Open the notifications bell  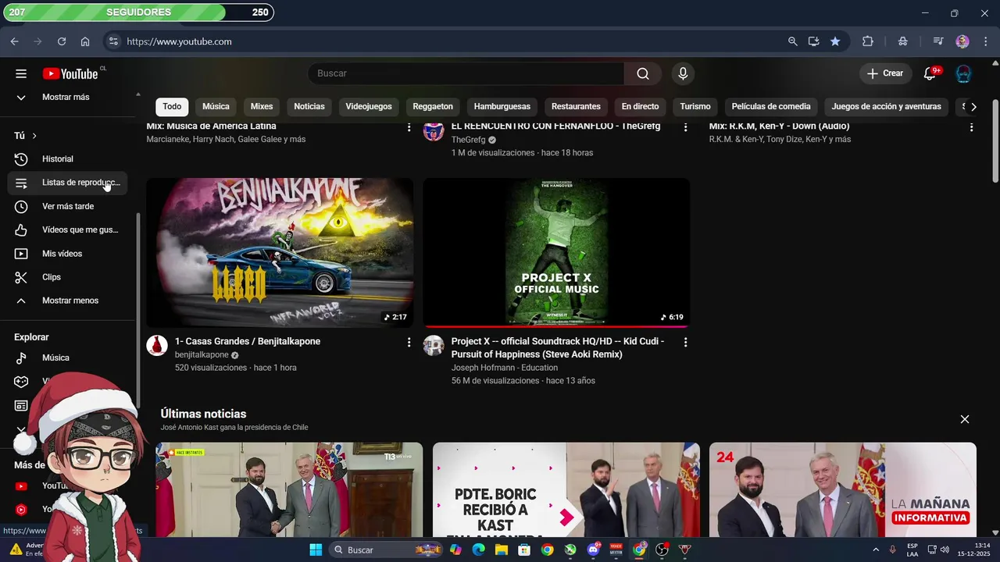[930, 73]
